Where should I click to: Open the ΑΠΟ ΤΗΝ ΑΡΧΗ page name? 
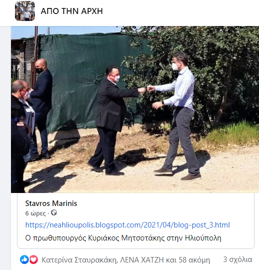pos(72,11)
